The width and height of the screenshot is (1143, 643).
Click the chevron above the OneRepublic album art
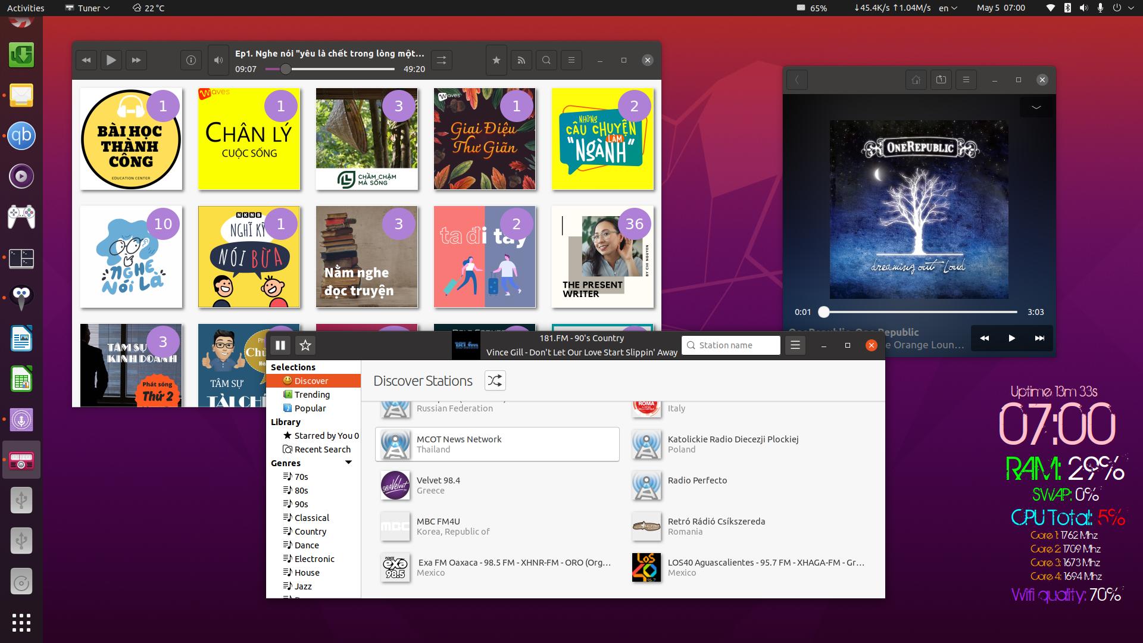[x=1036, y=107]
